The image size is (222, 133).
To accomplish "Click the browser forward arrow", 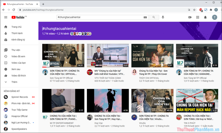I will [9, 10].
